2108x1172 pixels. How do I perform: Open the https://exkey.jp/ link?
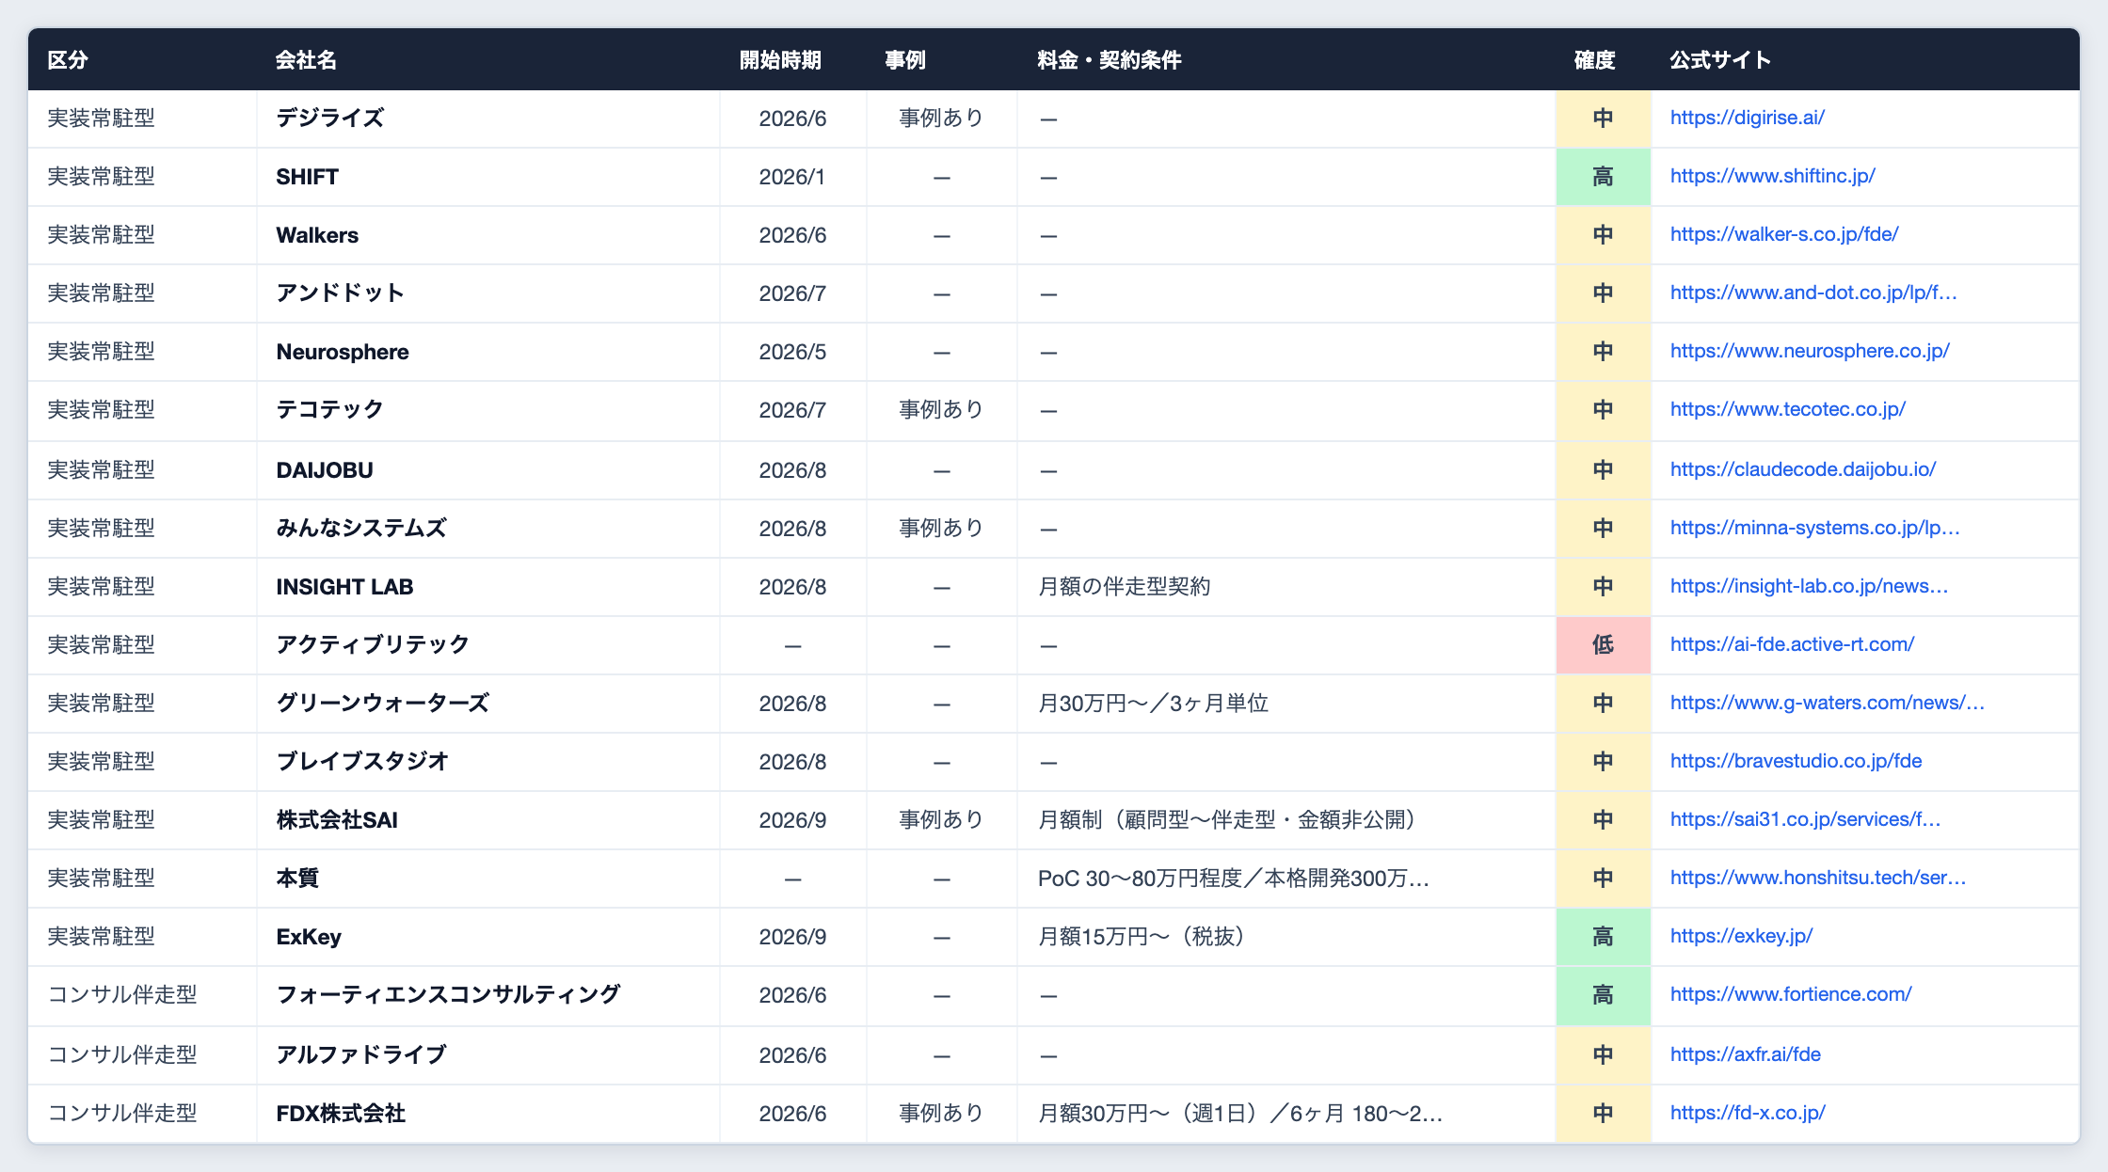point(1741,936)
